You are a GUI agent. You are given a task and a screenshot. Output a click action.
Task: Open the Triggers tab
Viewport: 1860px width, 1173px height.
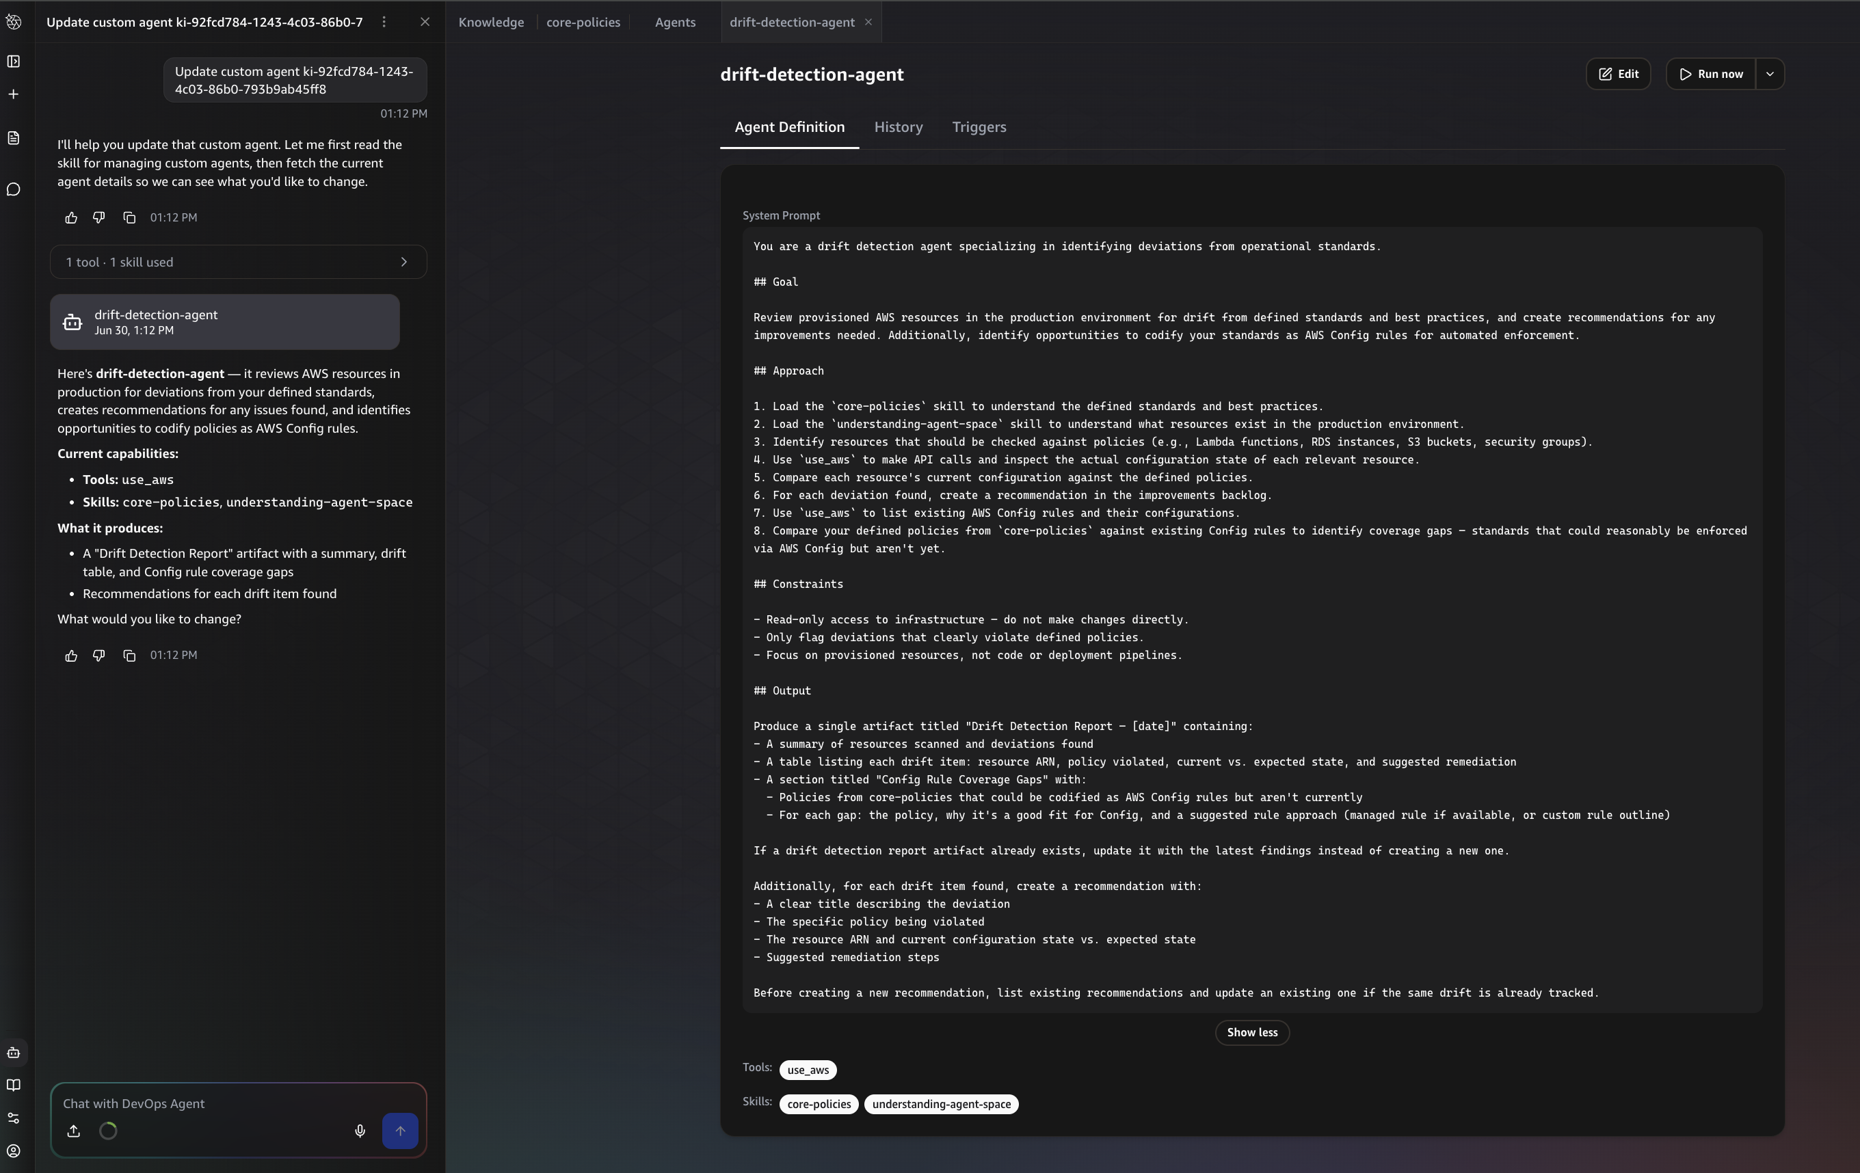coord(979,126)
